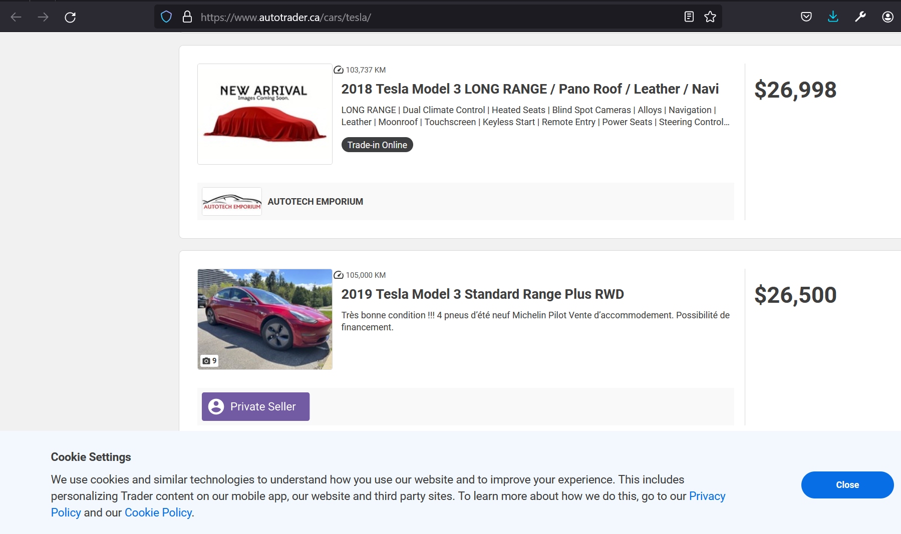Image resolution: width=901 pixels, height=534 pixels.
Task: Toggle reader view for this page
Action: tap(689, 17)
